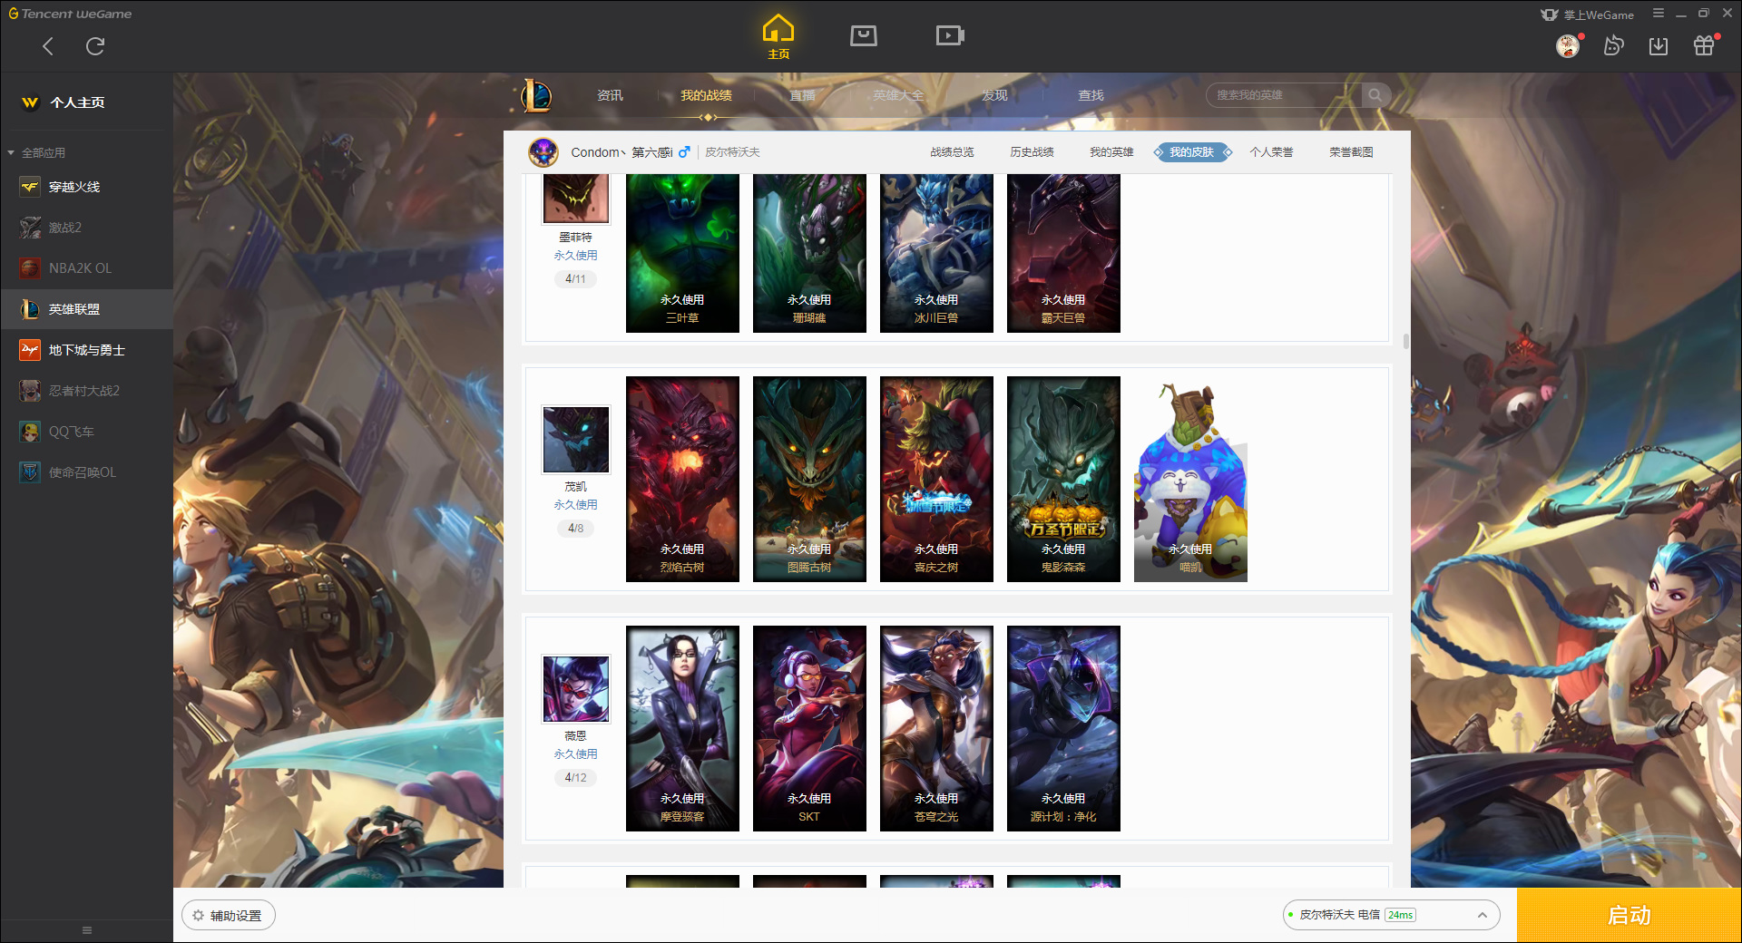1742x943 pixels.
Task: Open the SKT skin card
Action: pyautogui.click(x=809, y=728)
